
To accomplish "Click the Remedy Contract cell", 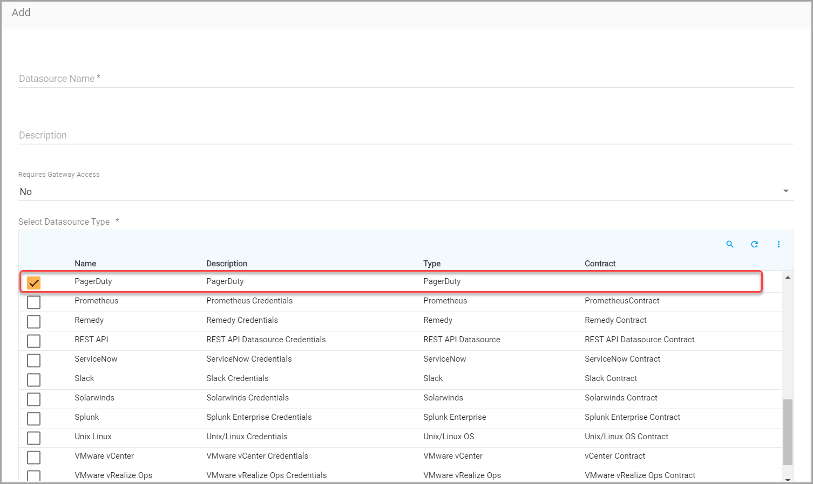I will tap(615, 320).
